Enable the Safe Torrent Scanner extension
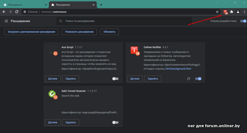Viewport: 247px width, 133px height. (x=115, y=123)
